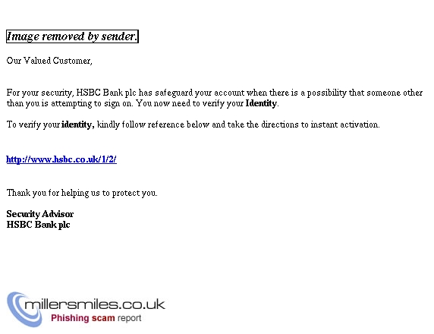The image size is (434, 334).
Task: Click the millersmiles.co.uk logo text
Action: 95,304
